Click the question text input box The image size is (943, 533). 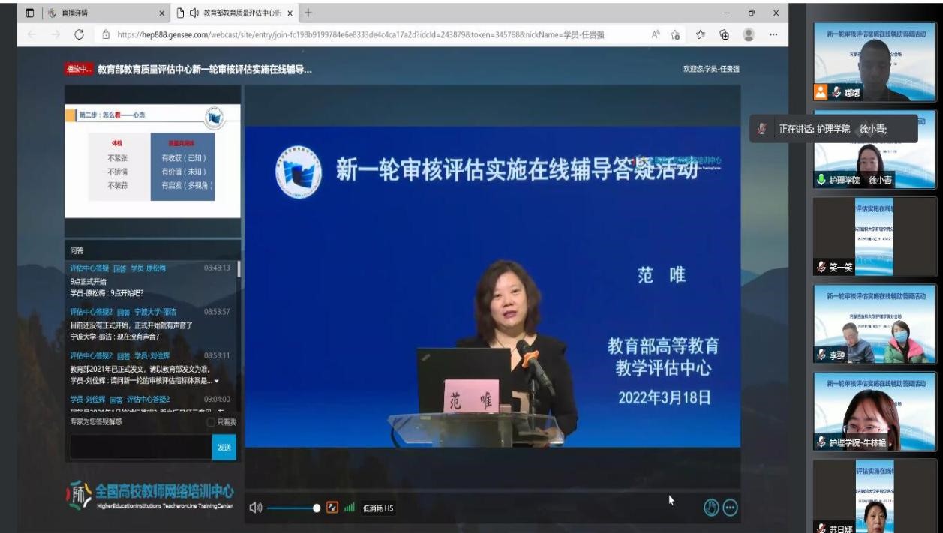(x=141, y=447)
